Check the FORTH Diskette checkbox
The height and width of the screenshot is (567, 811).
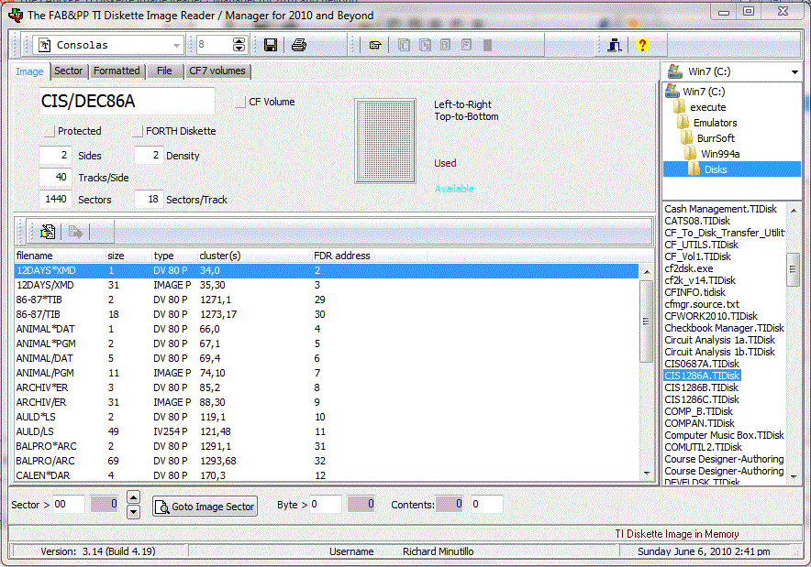pyautogui.click(x=139, y=131)
